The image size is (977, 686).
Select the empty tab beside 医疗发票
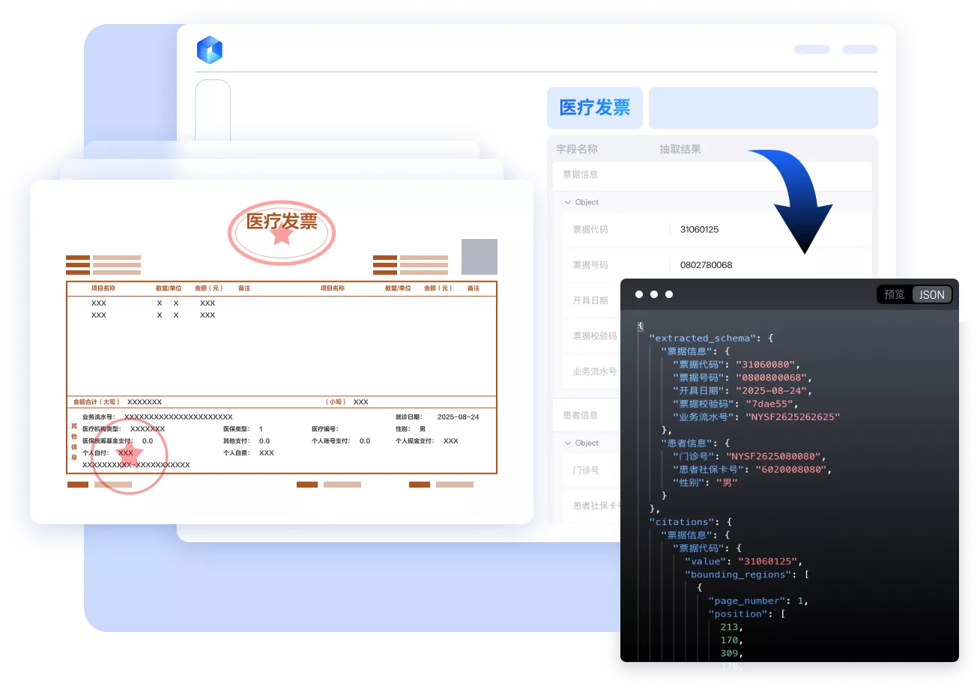point(763,107)
